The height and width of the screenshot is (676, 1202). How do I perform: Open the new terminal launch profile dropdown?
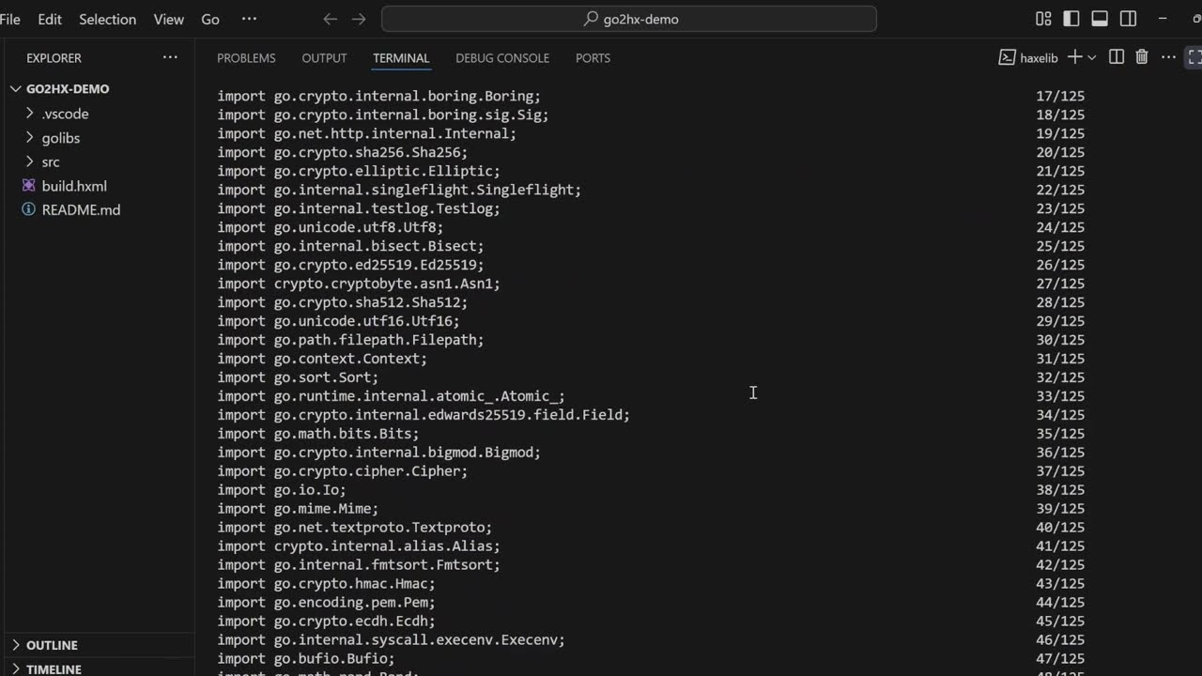click(1092, 57)
